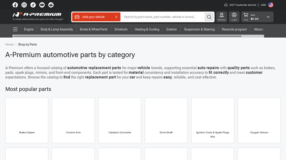Open the YouTube social icon
The height and width of the screenshot is (160, 286).
pyautogui.click(x=42, y=5)
